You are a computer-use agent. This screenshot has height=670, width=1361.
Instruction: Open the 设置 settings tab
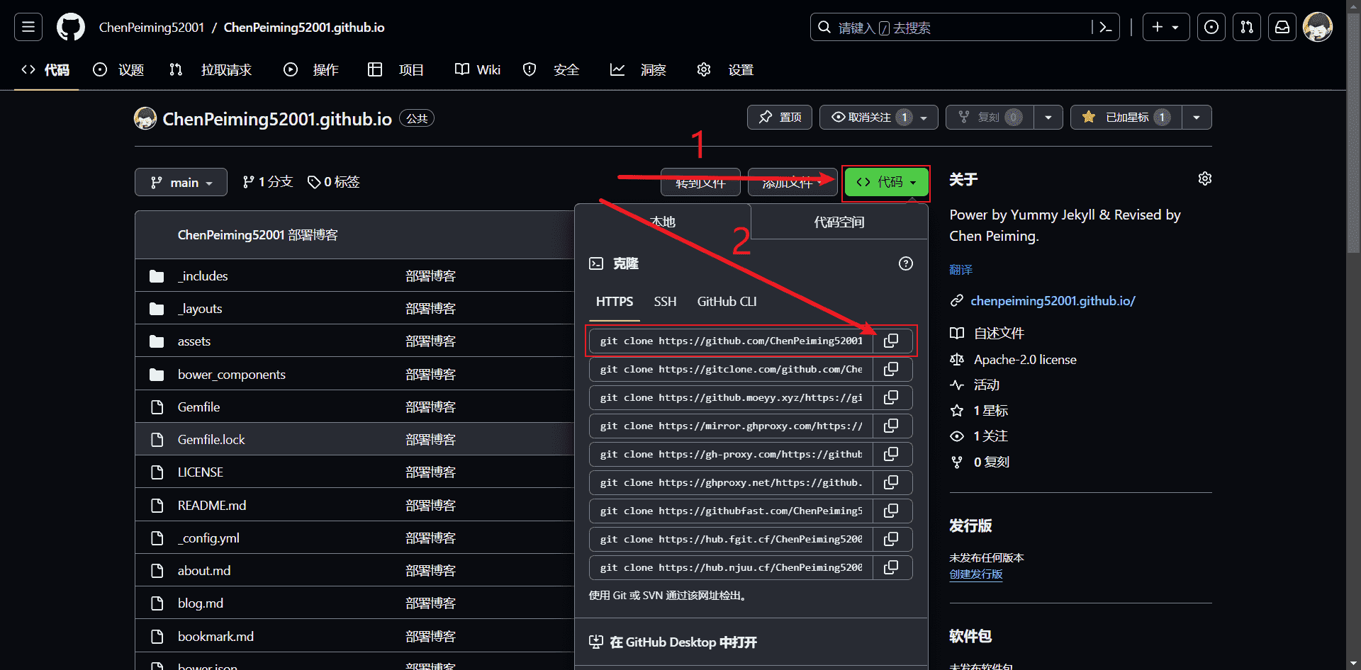point(725,69)
